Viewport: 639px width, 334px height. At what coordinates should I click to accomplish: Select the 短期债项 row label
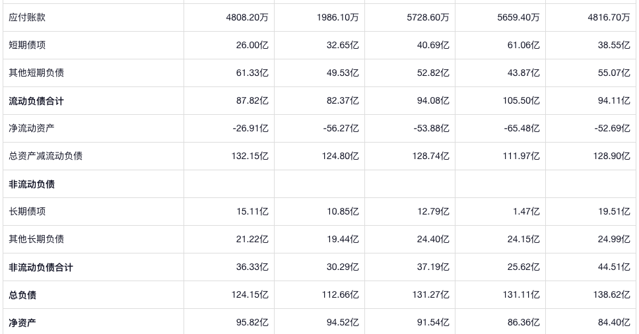coord(27,46)
